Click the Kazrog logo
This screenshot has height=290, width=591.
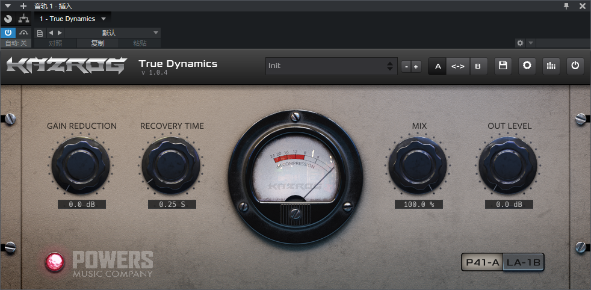66,66
